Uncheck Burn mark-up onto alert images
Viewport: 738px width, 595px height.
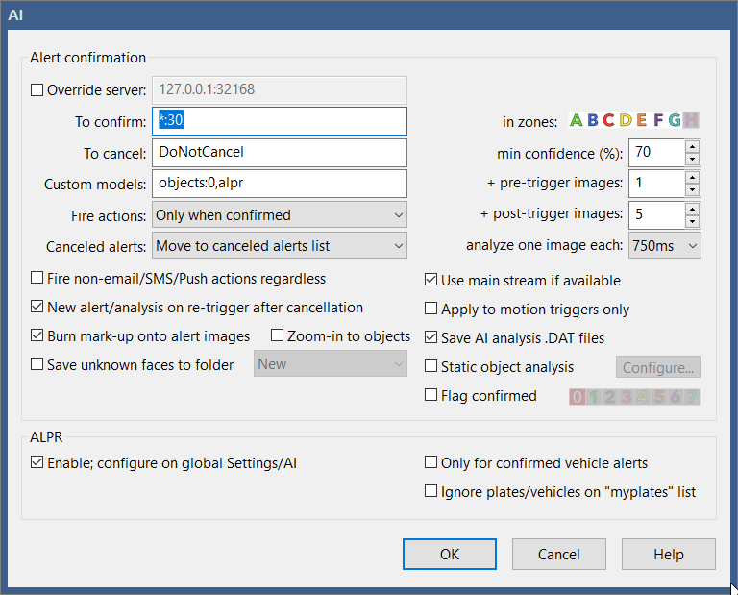[x=37, y=336]
